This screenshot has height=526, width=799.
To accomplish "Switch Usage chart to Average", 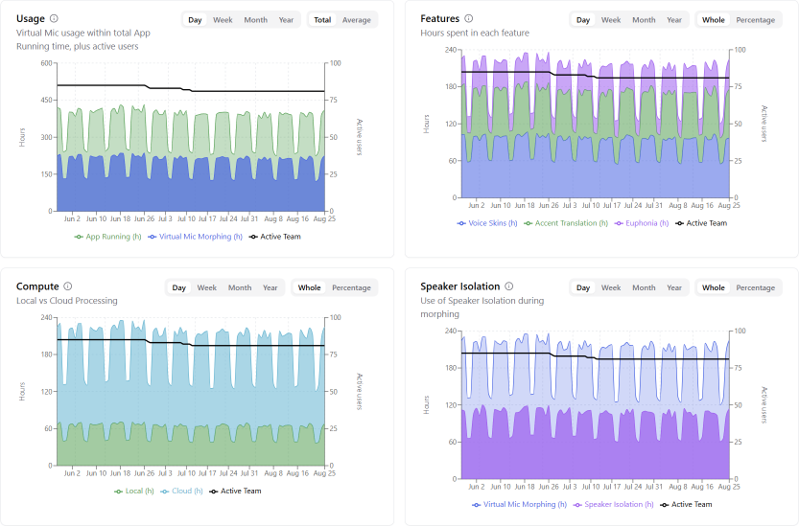I will (357, 20).
